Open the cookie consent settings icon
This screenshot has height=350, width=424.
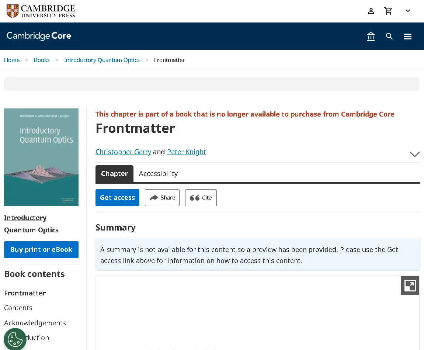point(15,339)
